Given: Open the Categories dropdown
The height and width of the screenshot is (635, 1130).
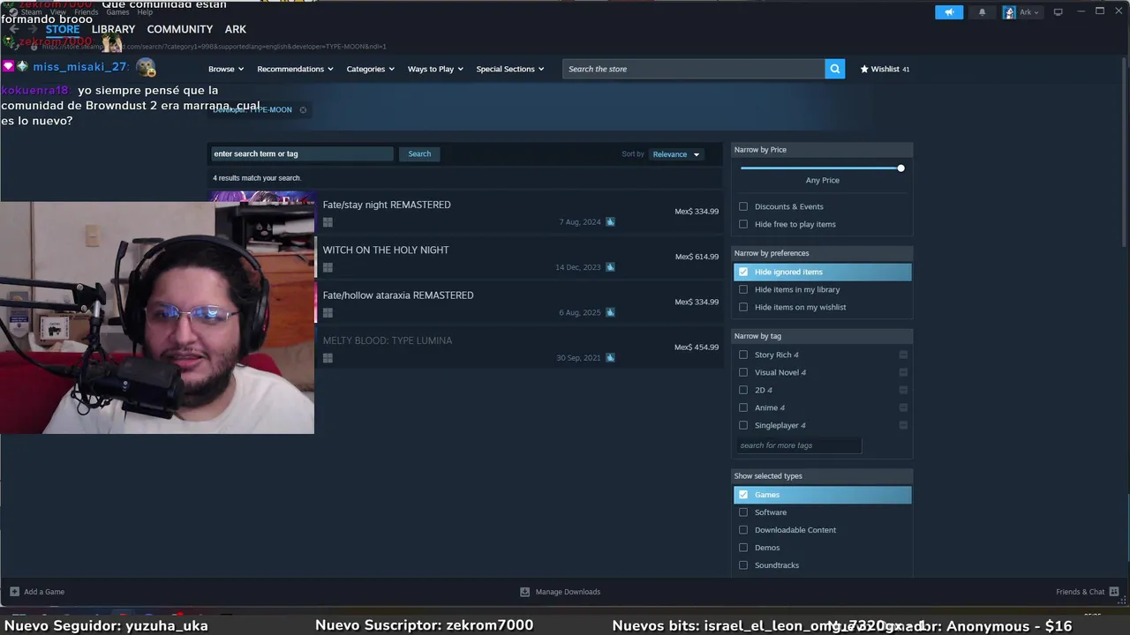Looking at the screenshot, I should (370, 69).
